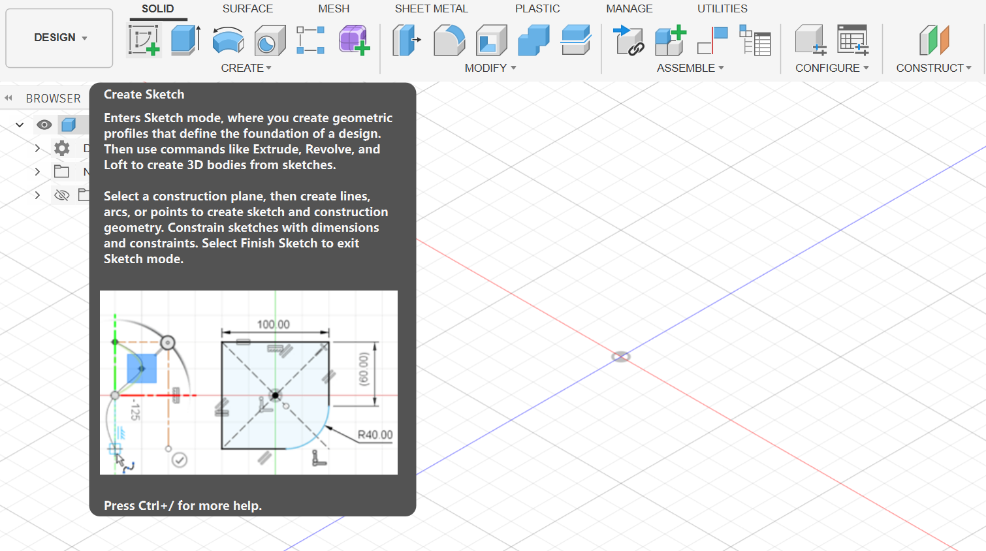Select the Combine tool icon

click(x=533, y=40)
